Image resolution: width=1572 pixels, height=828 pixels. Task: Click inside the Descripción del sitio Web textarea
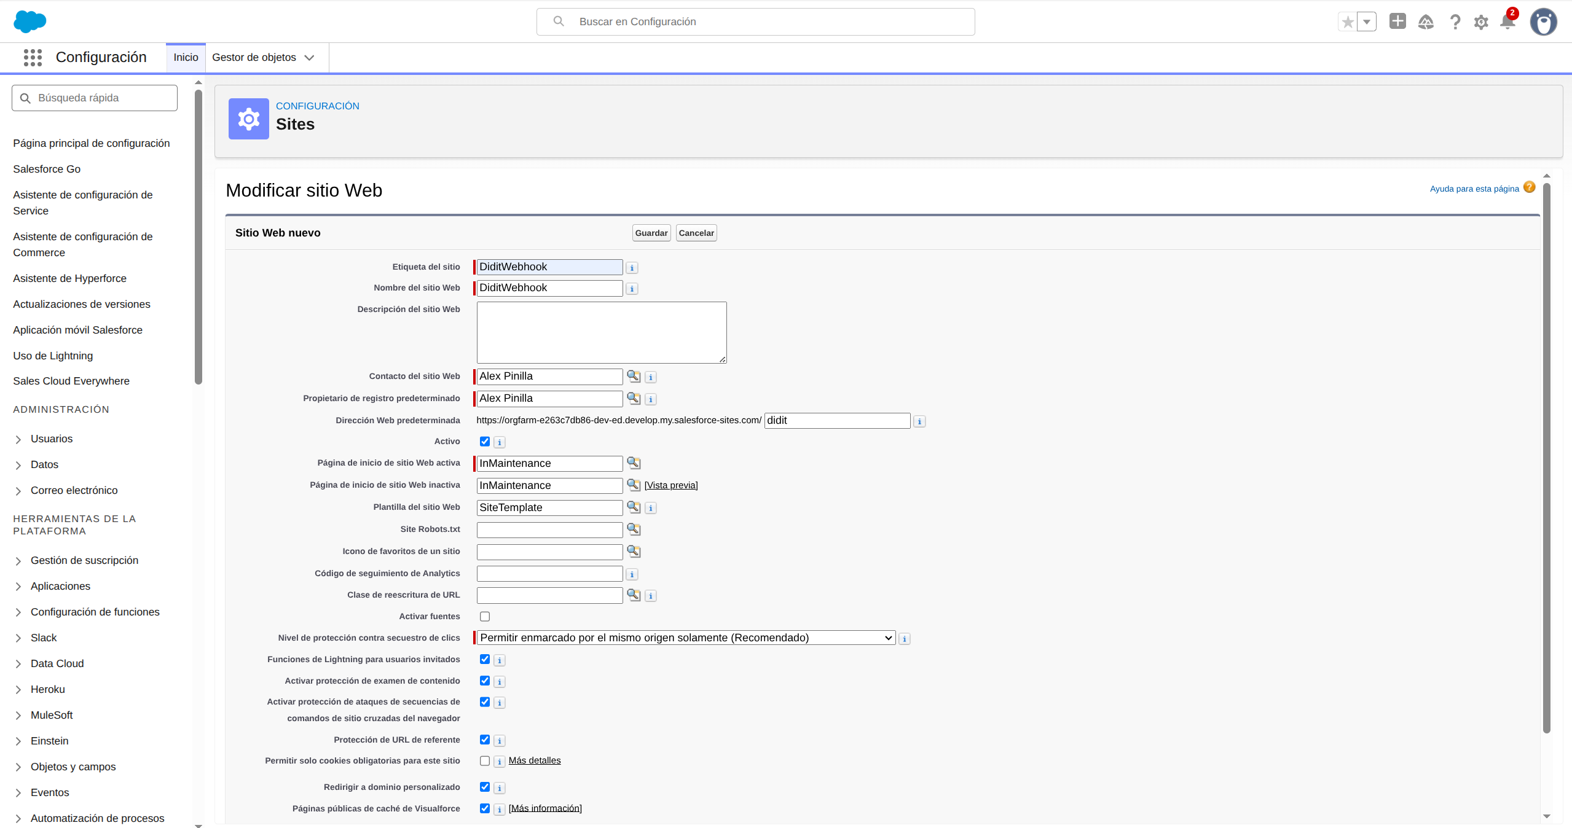(600, 332)
